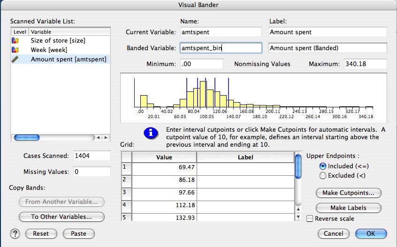Click the Make Labels button
This screenshot has width=397, height=247.
[348, 208]
